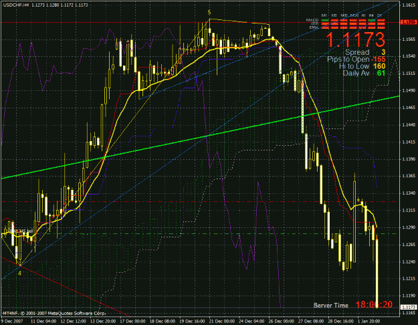This screenshot has height=325, width=418.
Task: Click the 1.1190 price axis label
Action: click(x=409, y=296)
